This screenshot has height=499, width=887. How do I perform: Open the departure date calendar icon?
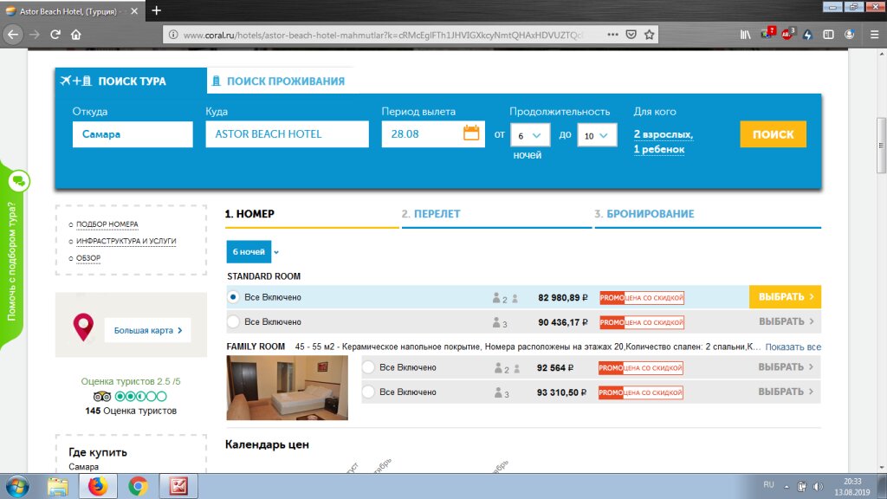[x=471, y=133]
